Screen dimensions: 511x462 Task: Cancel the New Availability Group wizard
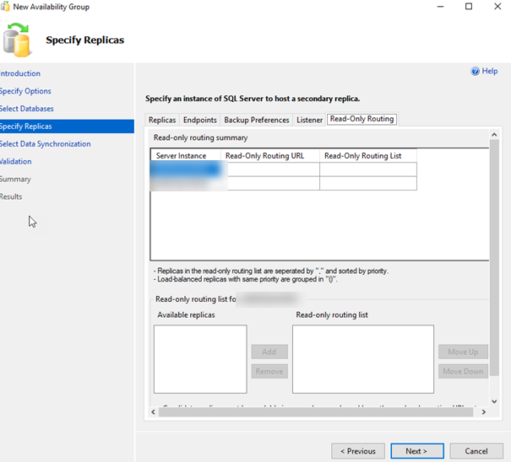coord(476,451)
